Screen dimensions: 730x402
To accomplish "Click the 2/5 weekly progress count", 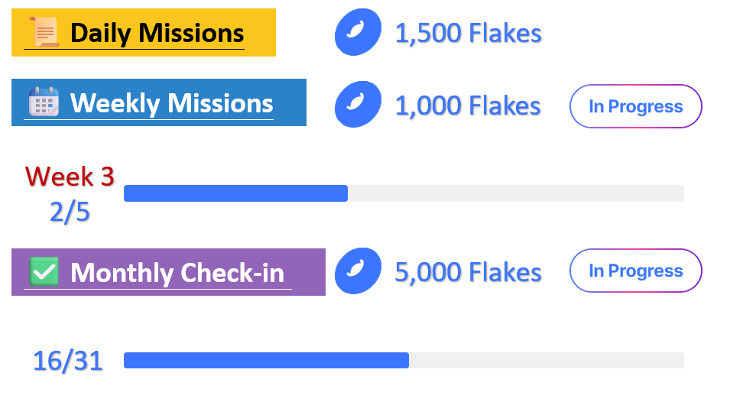I will pyautogui.click(x=70, y=212).
